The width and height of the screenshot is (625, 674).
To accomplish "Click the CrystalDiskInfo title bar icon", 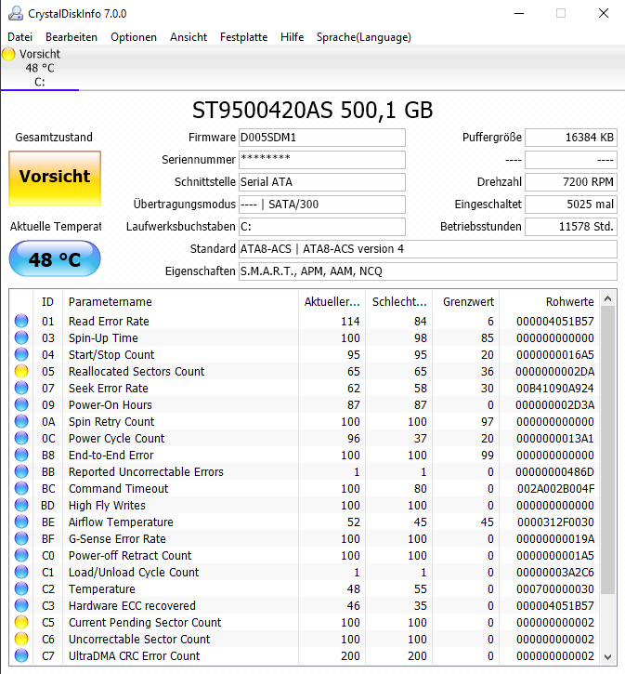I will click(x=16, y=13).
